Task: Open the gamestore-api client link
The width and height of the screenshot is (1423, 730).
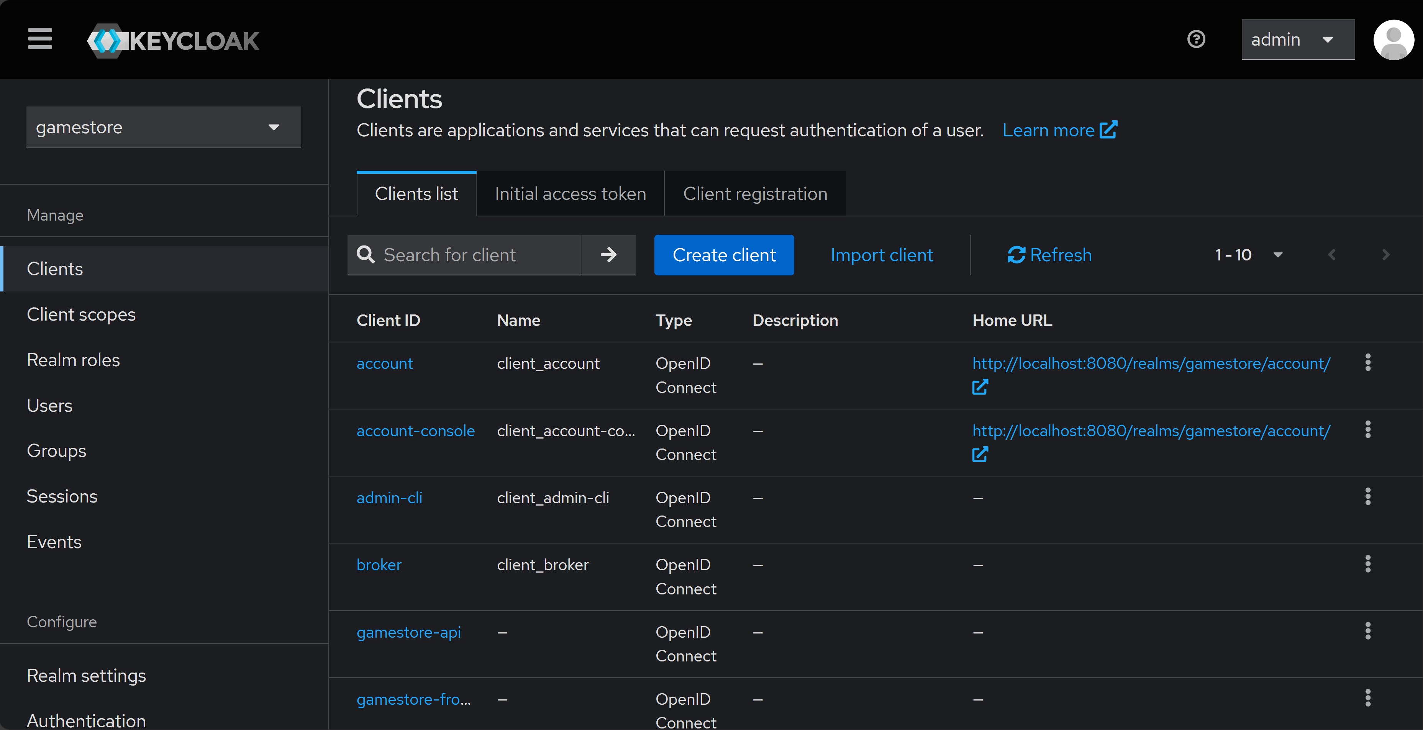Action: pos(409,632)
